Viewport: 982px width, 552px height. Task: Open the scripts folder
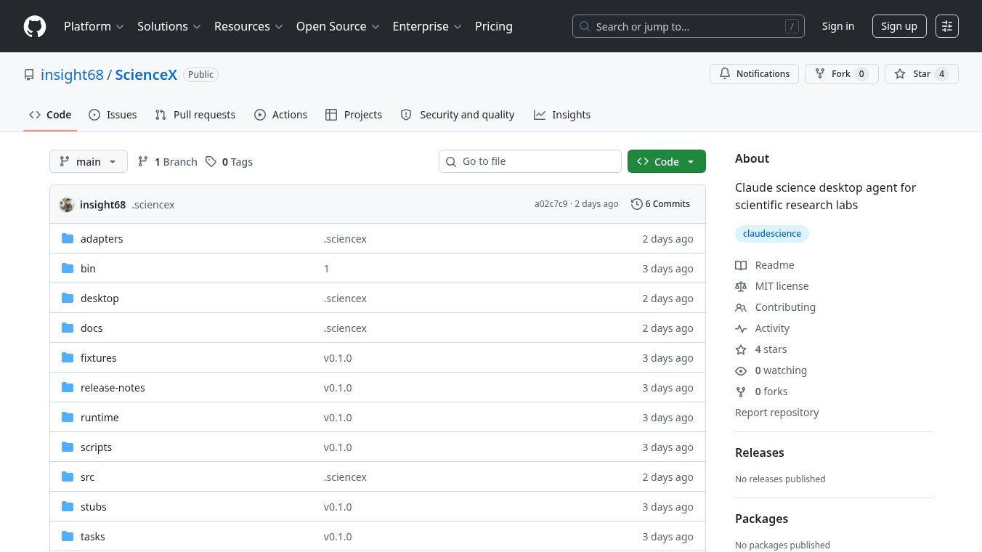[96, 447]
